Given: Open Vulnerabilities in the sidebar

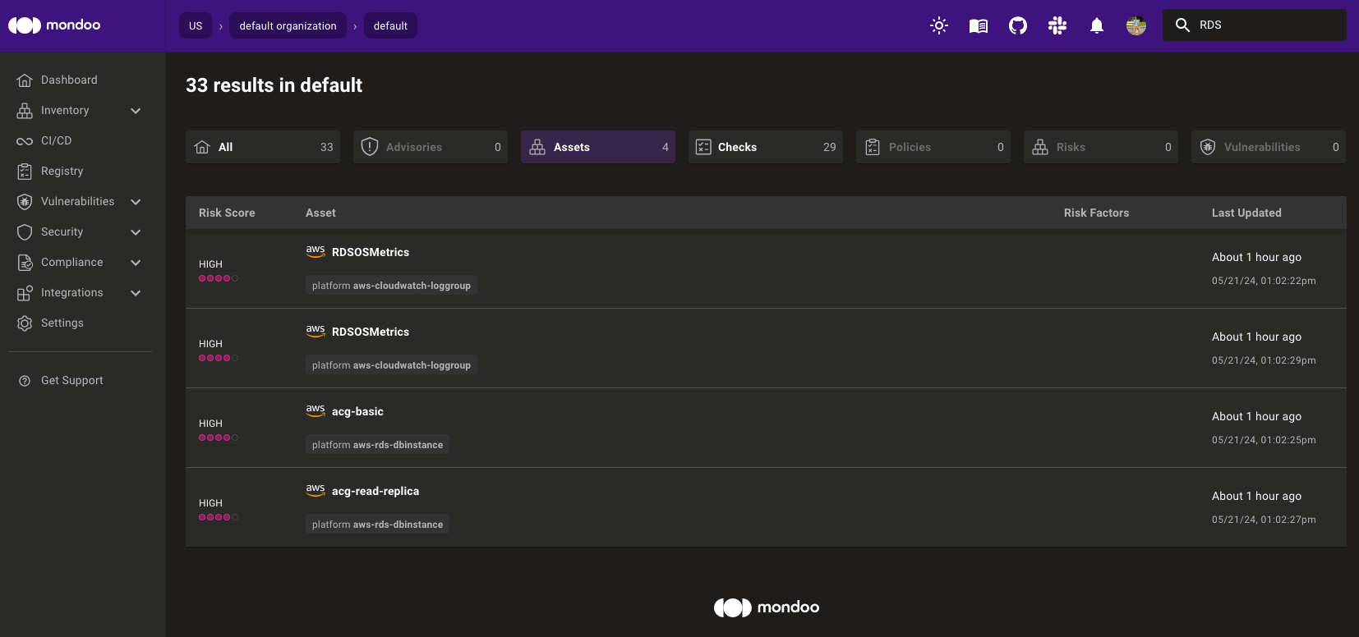Looking at the screenshot, I should pyautogui.click(x=77, y=201).
